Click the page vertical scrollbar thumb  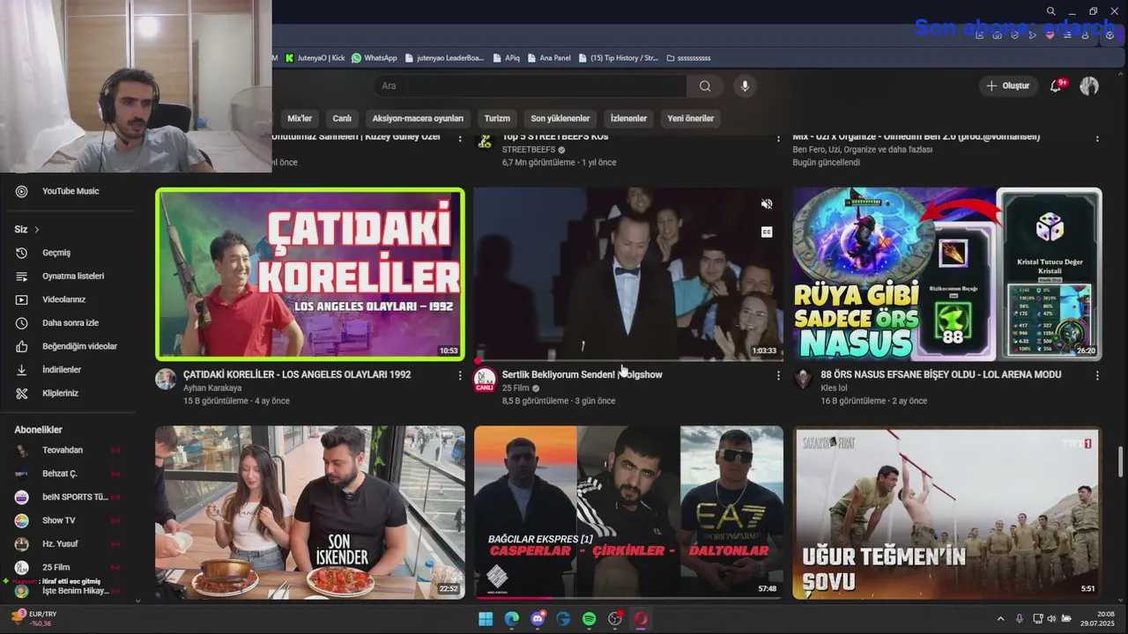1121,461
